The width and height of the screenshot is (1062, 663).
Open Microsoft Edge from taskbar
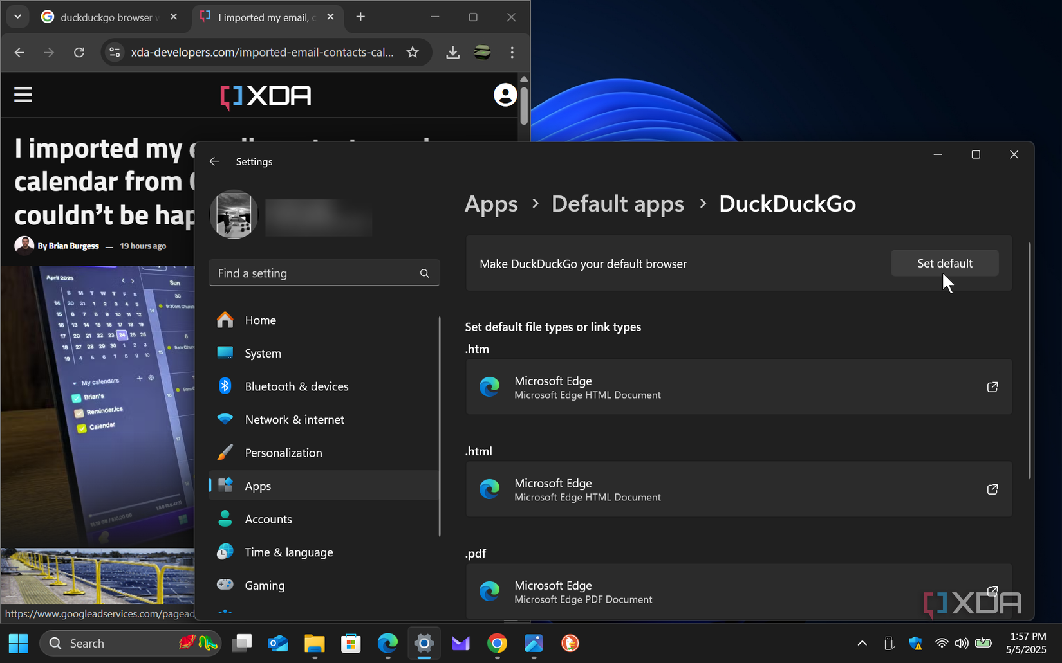click(387, 643)
